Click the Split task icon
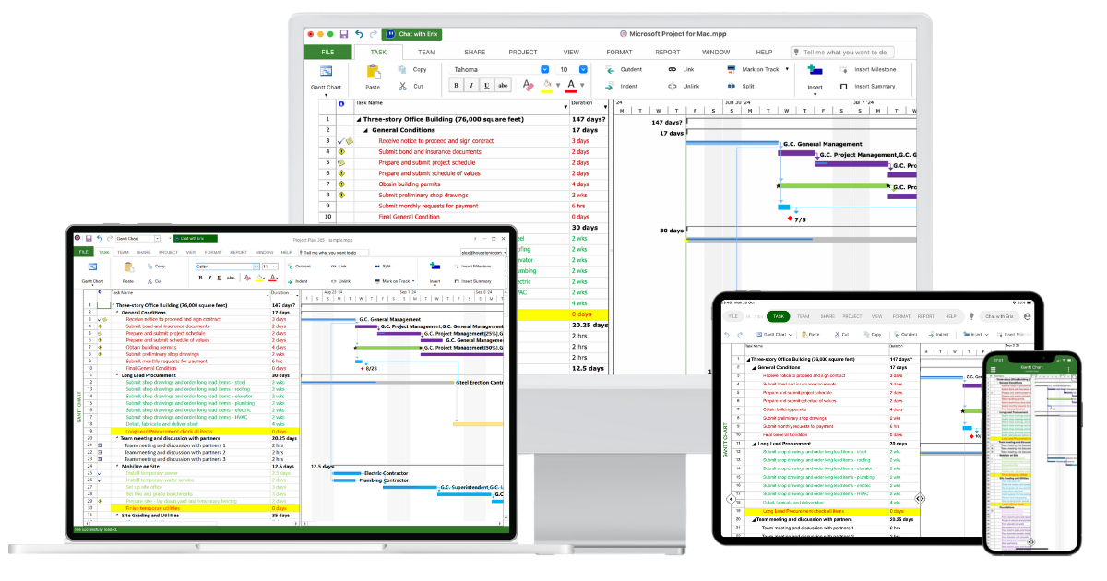 [x=730, y=86]
